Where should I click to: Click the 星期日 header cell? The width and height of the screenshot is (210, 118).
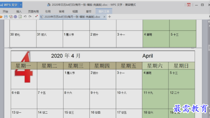click(182, 66)
